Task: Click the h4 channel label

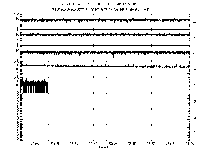Action: (x=194, y=118)
